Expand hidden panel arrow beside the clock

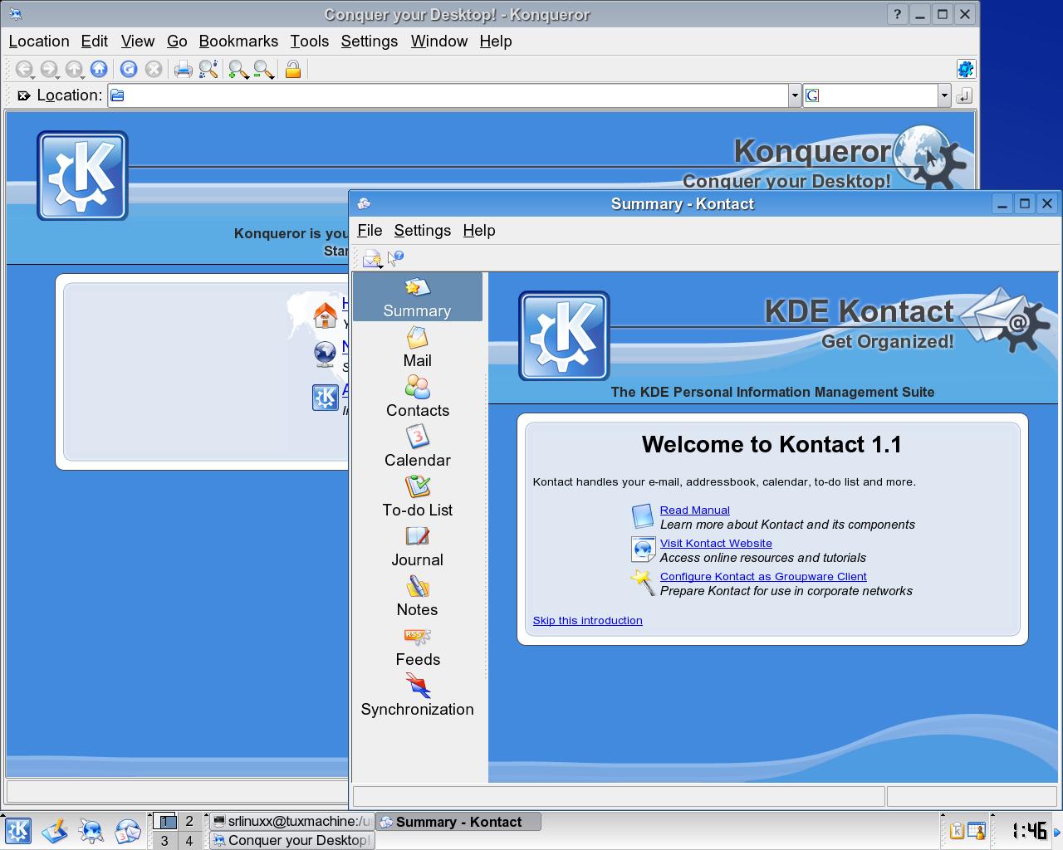click(x=1058, y=831)
